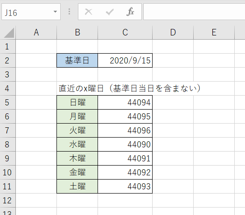Image resolution: width=245 pixels, height=215 pixels.
Task: Click the Cancel X icon in formula bar
Action: [89, 12]
